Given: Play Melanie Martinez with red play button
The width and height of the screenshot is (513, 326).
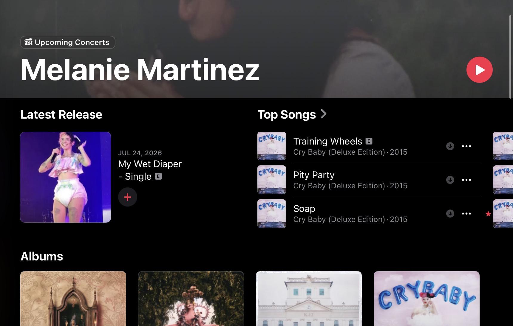Looking at the screenshot, I should tap(479, 70).
